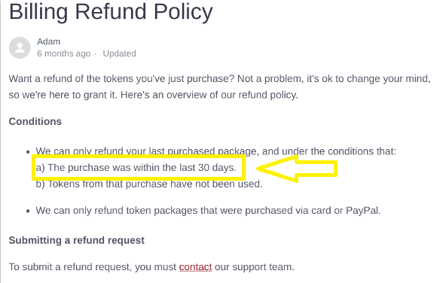The height and width of the screenshot is (283, 440).
Task: Click the sentence ending 'our support team'
Action: (151, 266)
